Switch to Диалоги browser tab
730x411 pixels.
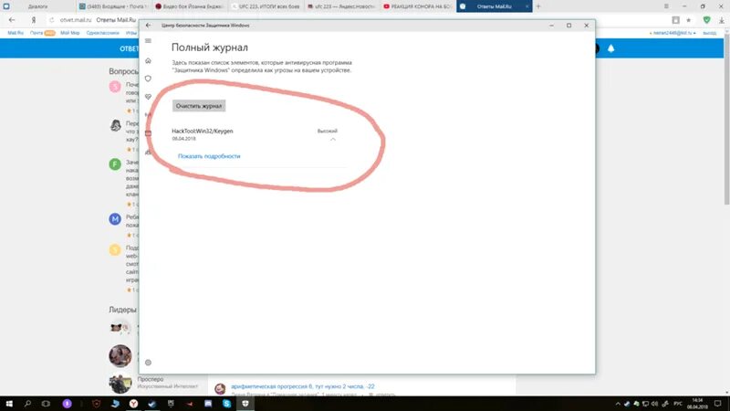coord(38,6)
